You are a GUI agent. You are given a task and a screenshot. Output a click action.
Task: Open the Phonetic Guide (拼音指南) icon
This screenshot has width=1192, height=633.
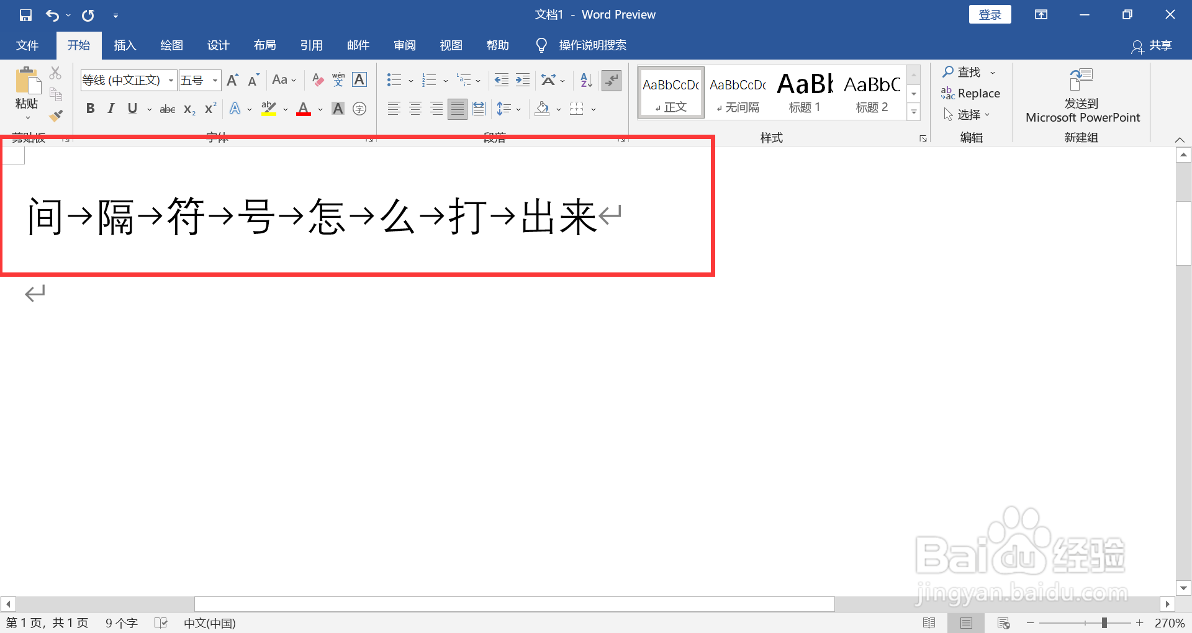[x=338, y=79]
